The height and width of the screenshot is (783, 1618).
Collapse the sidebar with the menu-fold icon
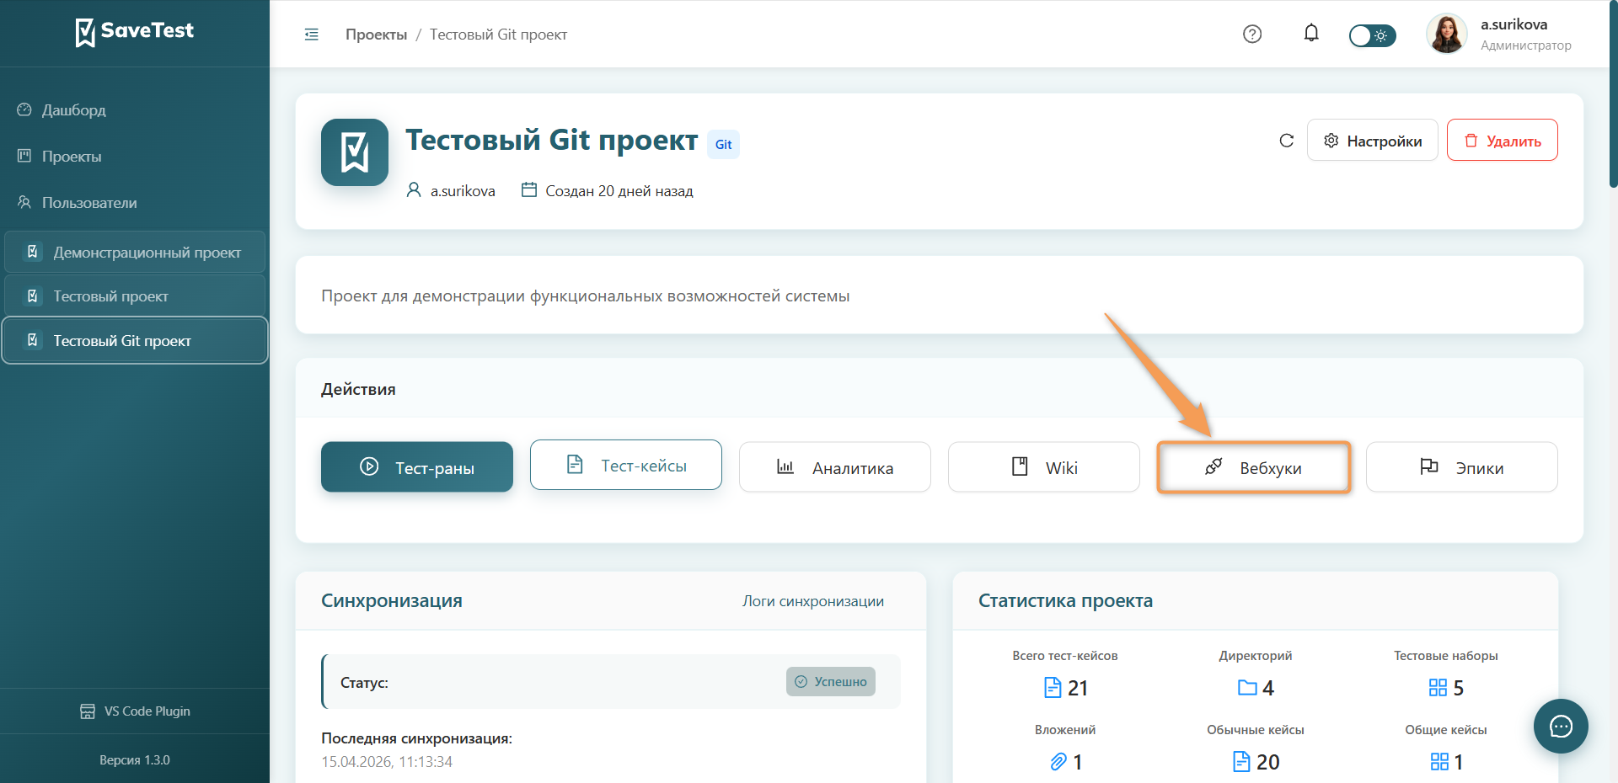tap(312, 35)
